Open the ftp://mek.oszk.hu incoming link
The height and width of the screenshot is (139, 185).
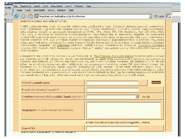point(114,56)
